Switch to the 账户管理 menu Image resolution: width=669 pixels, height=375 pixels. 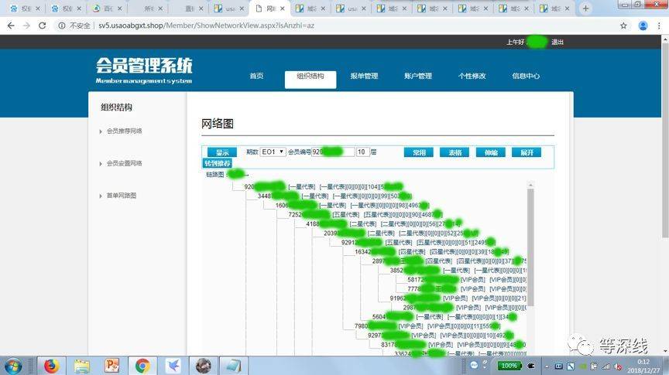point(417,76)
